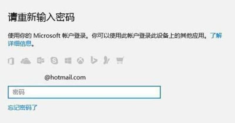Select the @hotmail.com account address
Screen dimensions: 235x123
(x=65, y=77)
